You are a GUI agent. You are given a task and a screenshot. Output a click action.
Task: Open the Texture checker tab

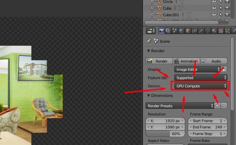tap(221, 31)
